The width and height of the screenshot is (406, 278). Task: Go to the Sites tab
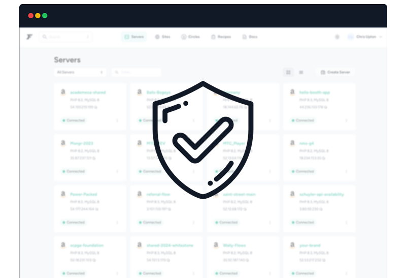pos(162,37)
